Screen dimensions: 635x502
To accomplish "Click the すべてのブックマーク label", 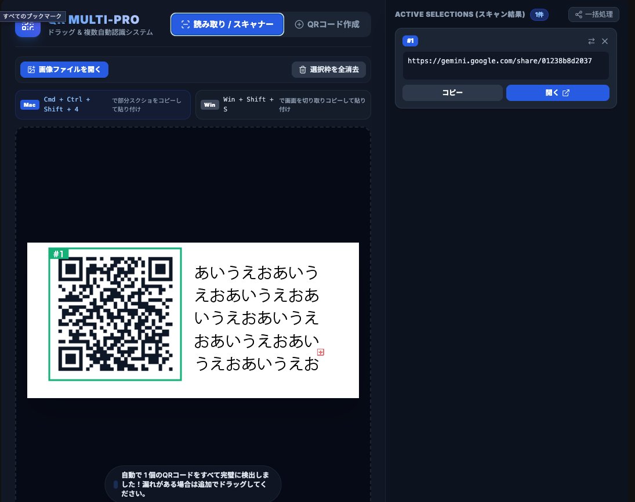I will coord(32,16).
